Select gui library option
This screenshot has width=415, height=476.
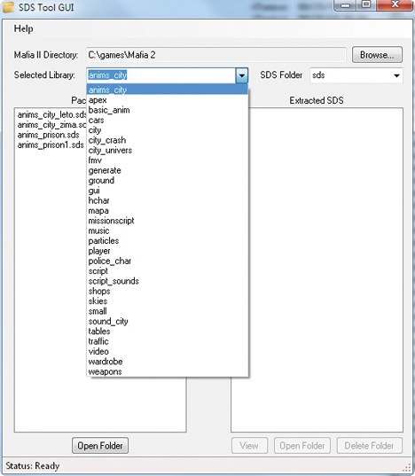tap(168, 191)
